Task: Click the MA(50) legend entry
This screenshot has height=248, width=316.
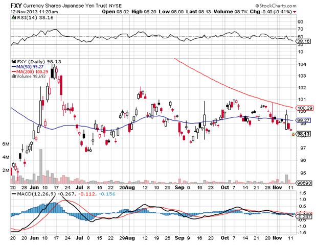Action: click(28, 66)
